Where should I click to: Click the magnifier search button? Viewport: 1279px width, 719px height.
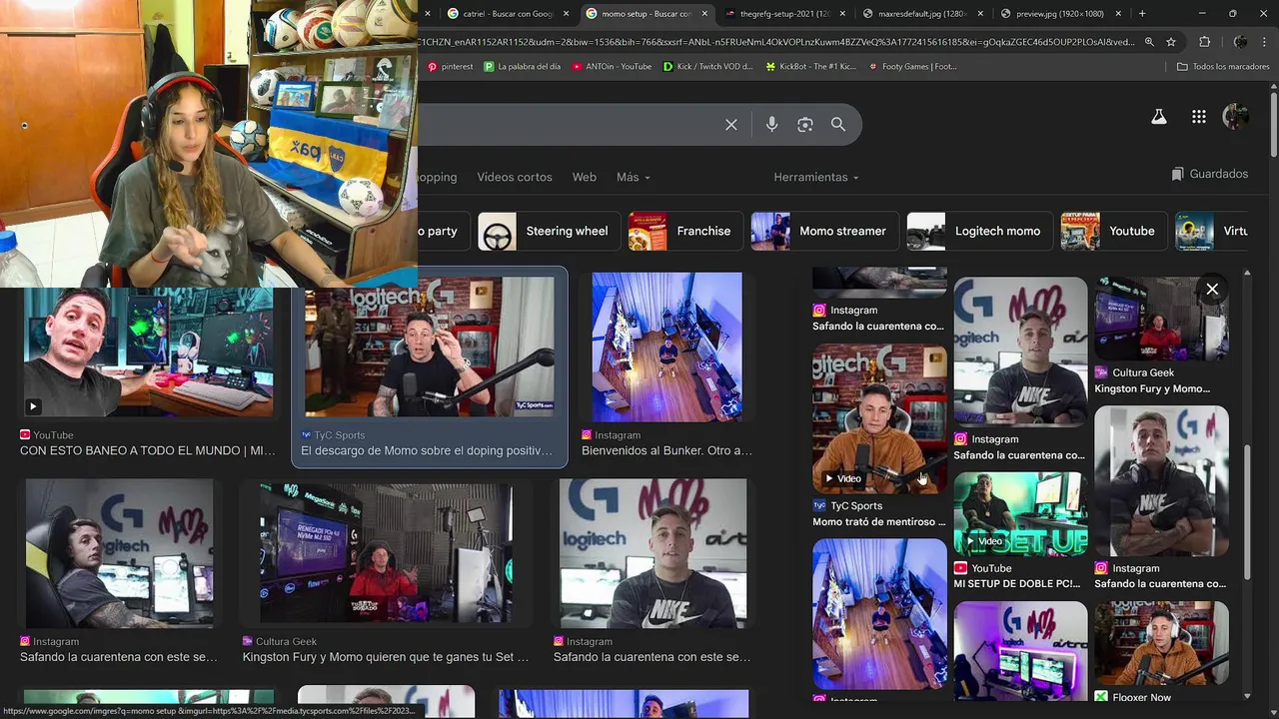click(x=838, y=125)
